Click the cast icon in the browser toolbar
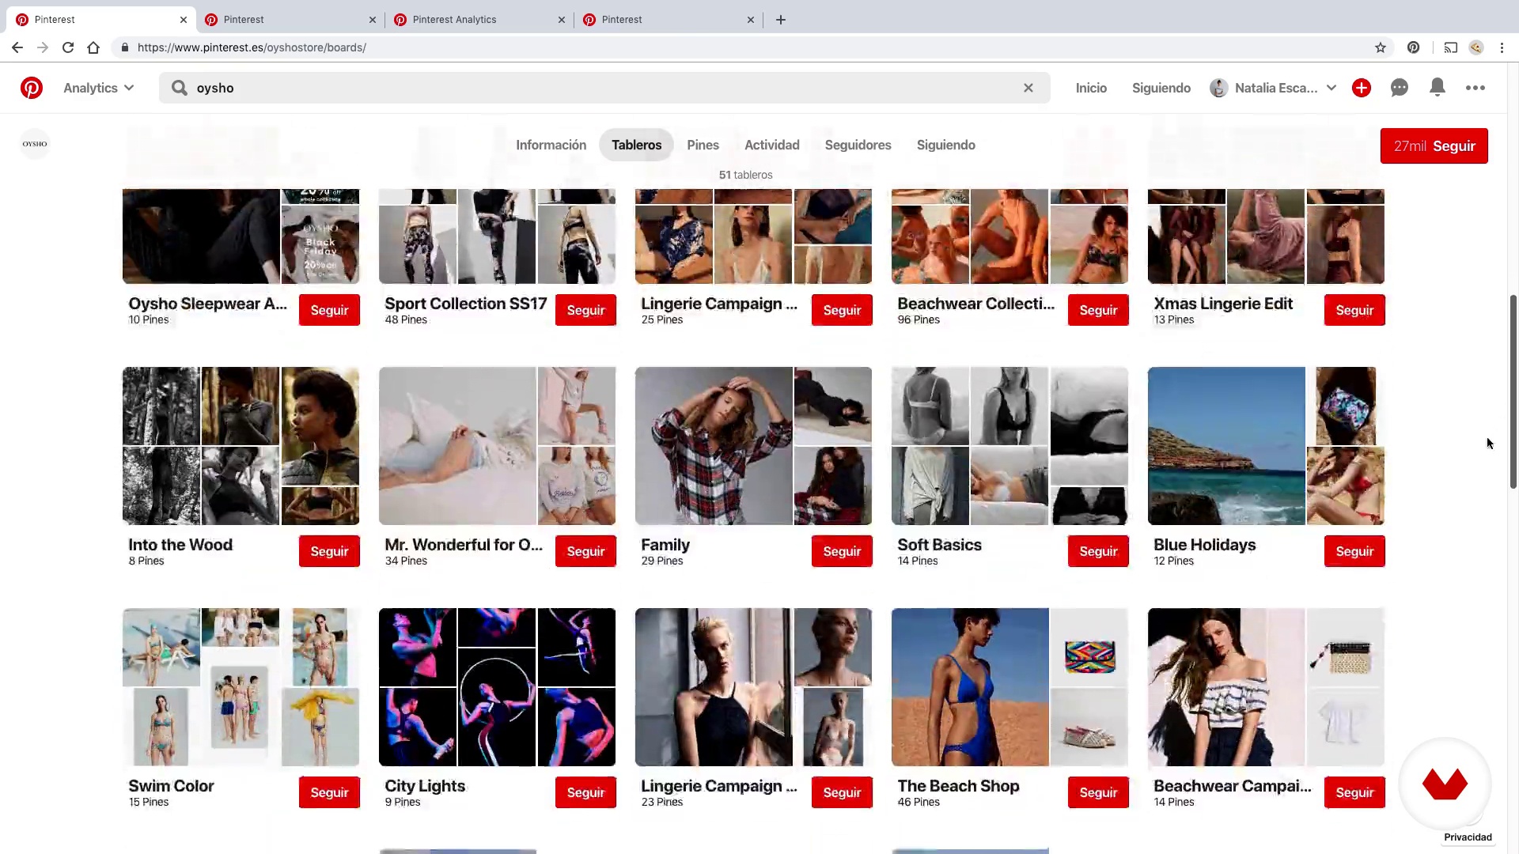1519x854 pixels. 1451,47
